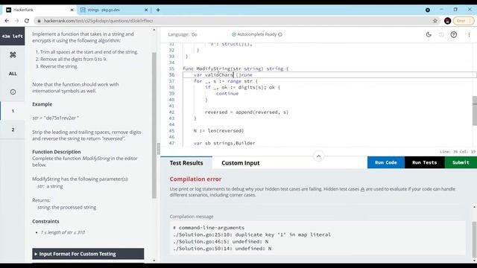Click the address bar URL
Screen dimensions: 477x268
[x=98, y=21]
